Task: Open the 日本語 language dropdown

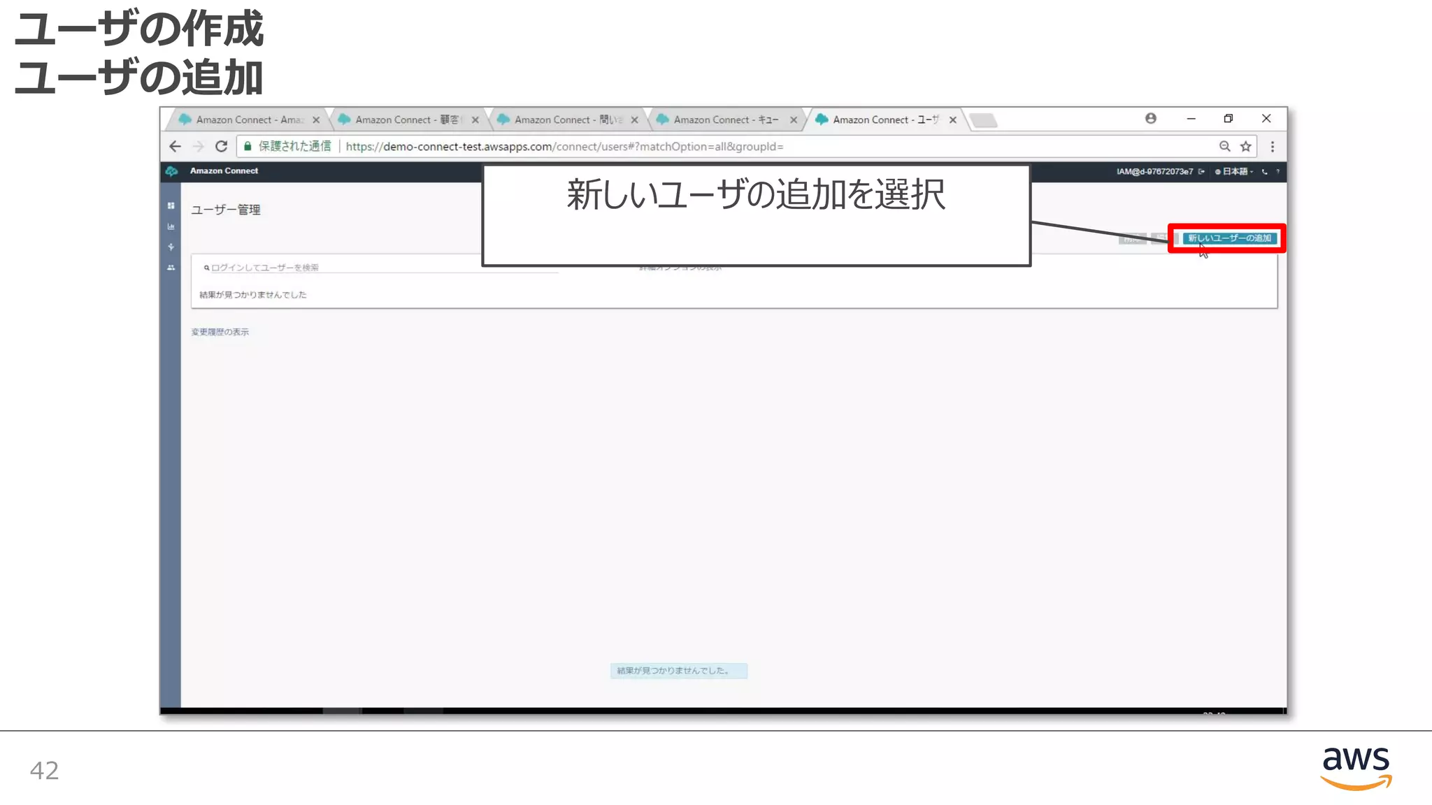Action: tap(1234, 171)
